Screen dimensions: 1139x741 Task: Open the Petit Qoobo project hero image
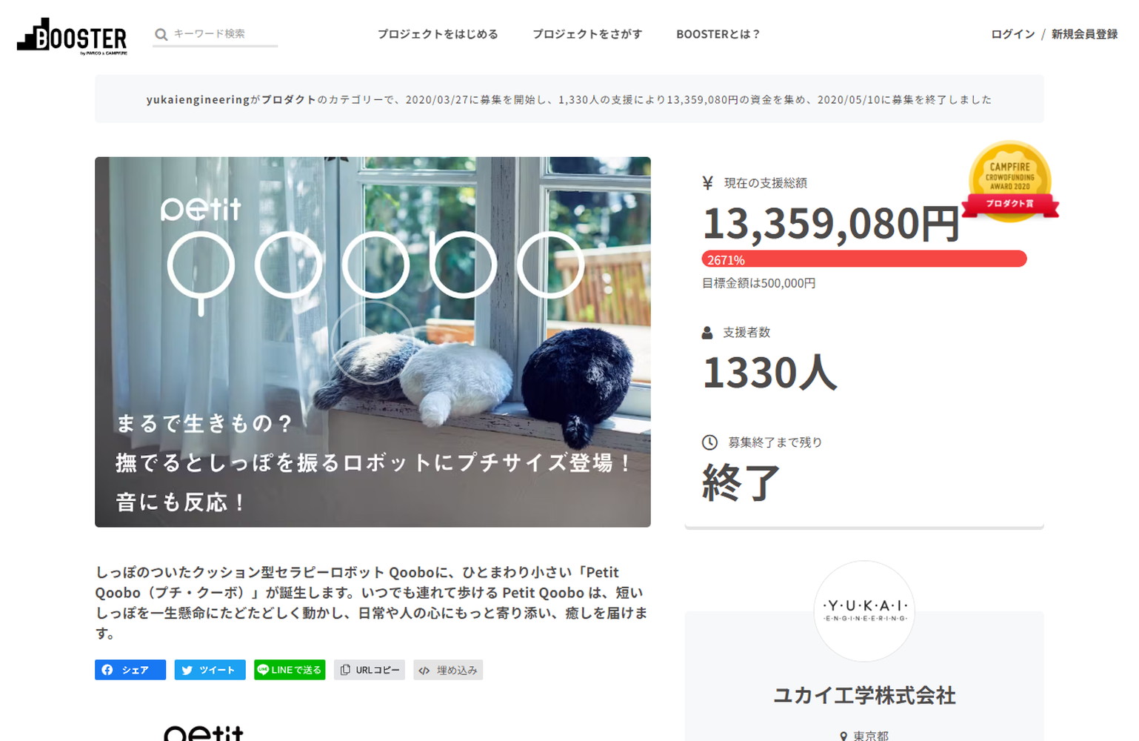[373, 342]
